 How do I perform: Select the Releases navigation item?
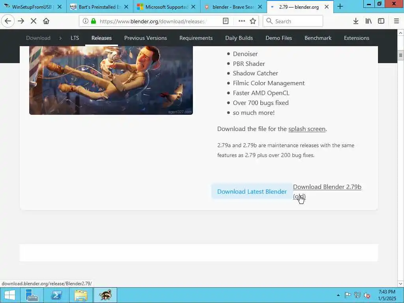point(101,38)
